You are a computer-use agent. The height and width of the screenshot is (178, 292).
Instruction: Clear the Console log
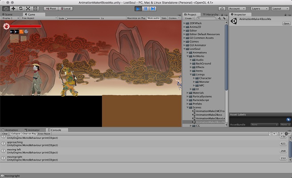(x=5, y=133)
